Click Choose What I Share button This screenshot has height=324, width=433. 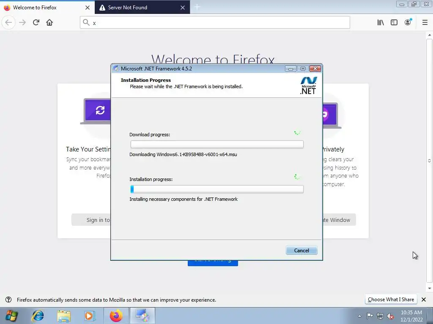point(391,300)
